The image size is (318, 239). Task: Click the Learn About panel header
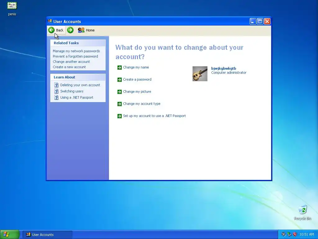point(78,77)
